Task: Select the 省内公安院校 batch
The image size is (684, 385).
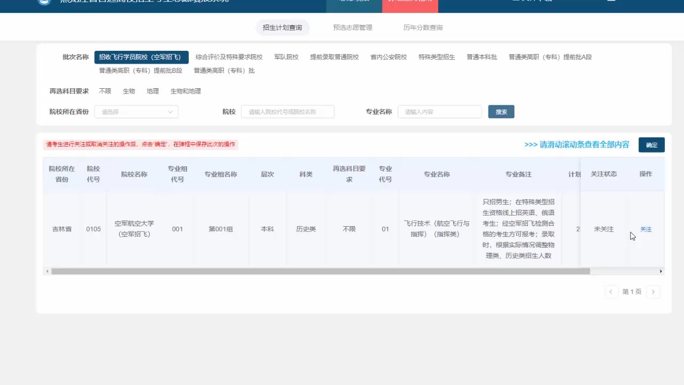Action: (x=388, y=57)
